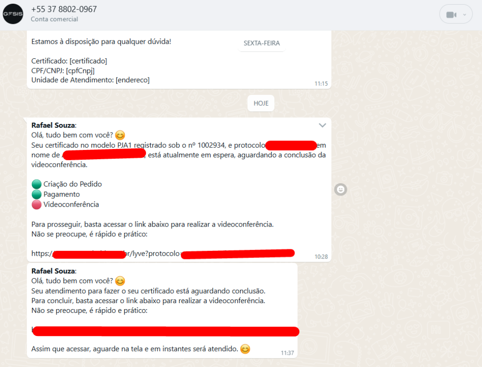Click the smiley emoji in 11:37 message greeting
The image size is (482, 367).
120,281
